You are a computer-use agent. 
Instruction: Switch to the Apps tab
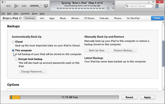[52, 18]
